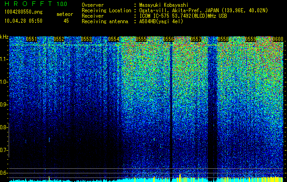
Task: Click the kHz axis unit label
Action: tap(4, 37)
